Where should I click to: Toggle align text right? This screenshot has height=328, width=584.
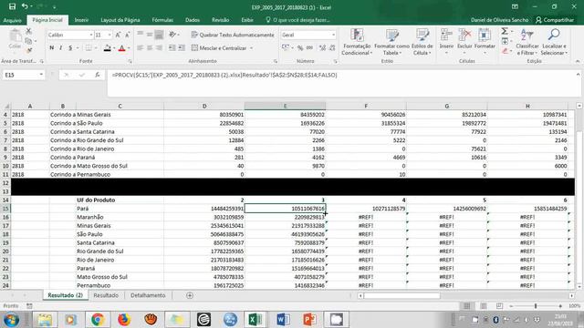coord(159,47)
